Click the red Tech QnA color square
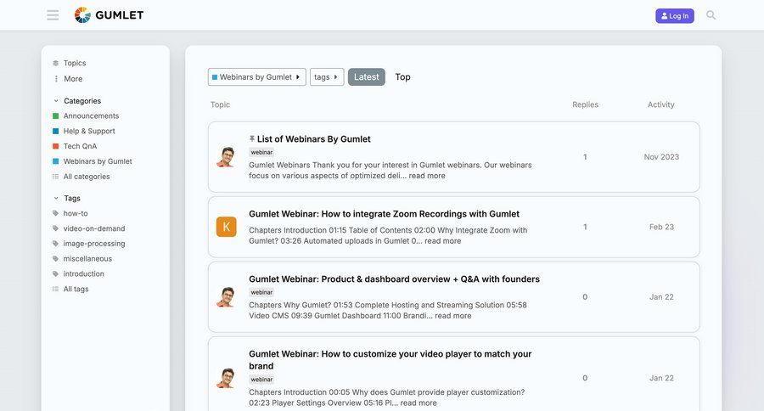The image size is (764, 411). (x=55, y=146)
